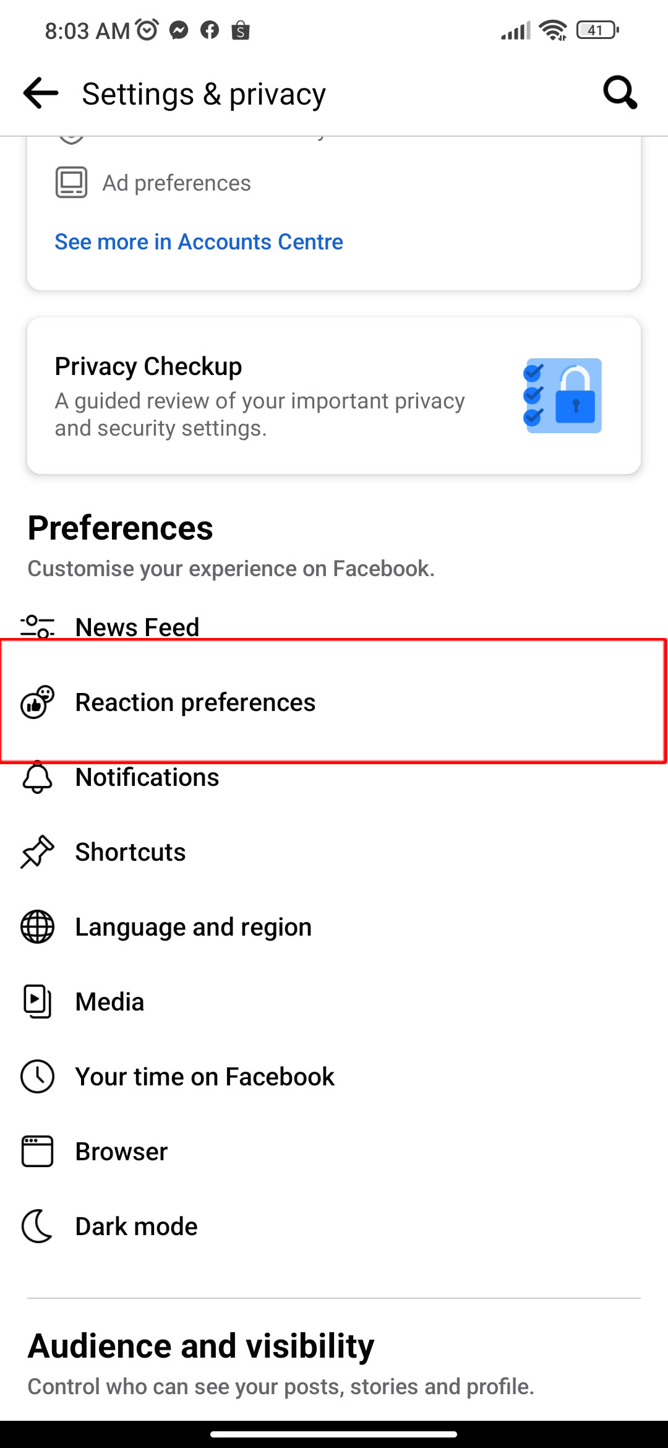Click the privacy lock checklist illustration
The height and width of the screenshot is (1448, 668).
pyautogui.click(x=562, y=396)
